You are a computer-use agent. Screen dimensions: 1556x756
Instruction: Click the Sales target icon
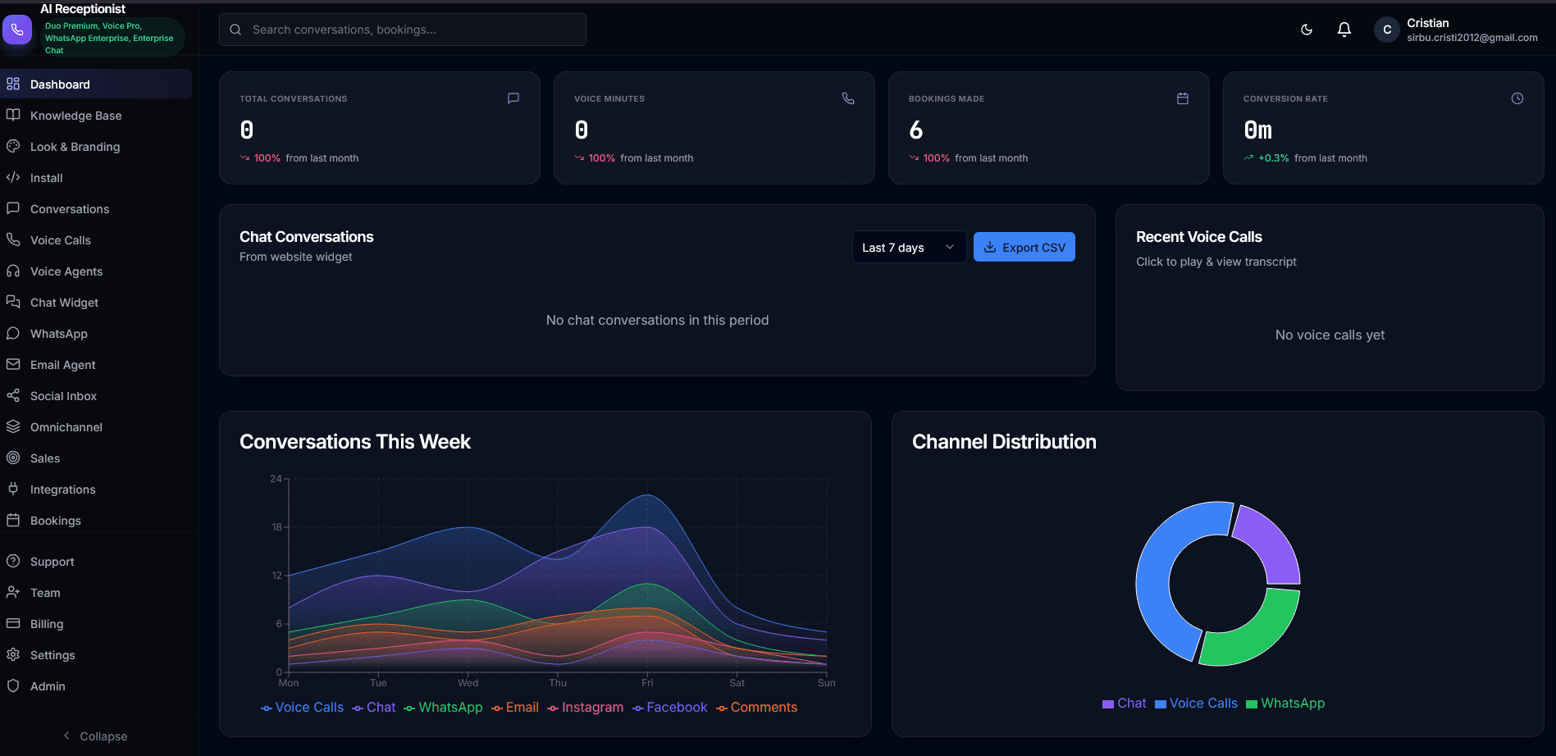point(13,458)
